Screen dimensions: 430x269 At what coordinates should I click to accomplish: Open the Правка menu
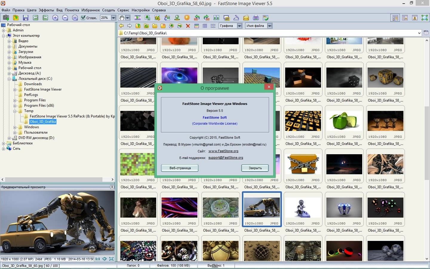[x=19, y=10]
